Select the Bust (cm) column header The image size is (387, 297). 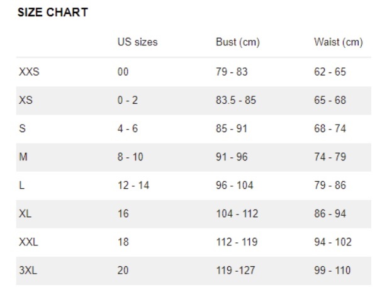pos(238,42)
